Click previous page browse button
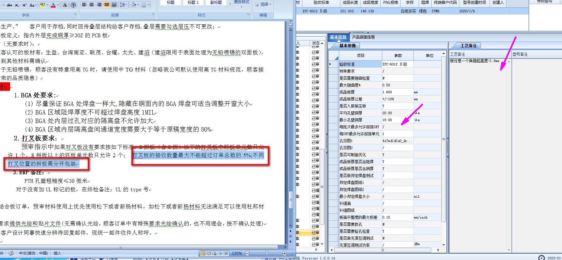Viewport: 562px width, 260px height. click(x=291, y=231)
